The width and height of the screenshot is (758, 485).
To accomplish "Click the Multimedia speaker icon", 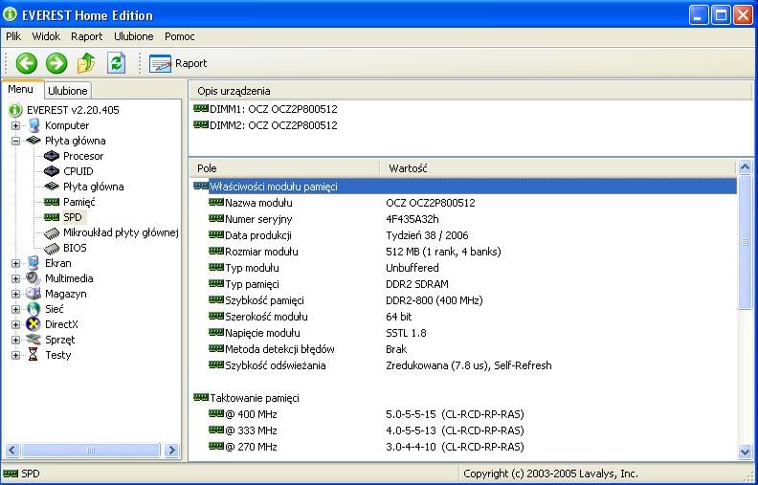I will [33, 278].
